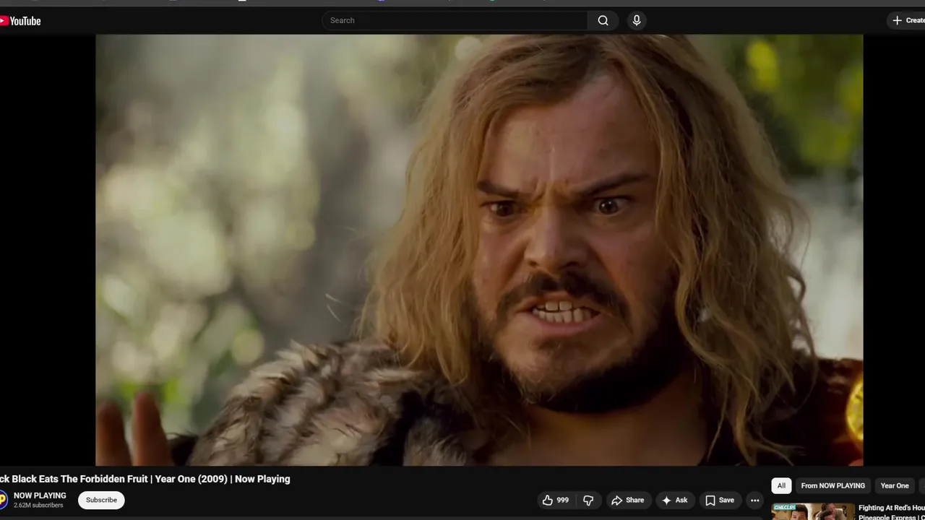The width and height of the screenshot is (925, 520).
Task: Open the Ask AI button
Action: click(674, 500)
